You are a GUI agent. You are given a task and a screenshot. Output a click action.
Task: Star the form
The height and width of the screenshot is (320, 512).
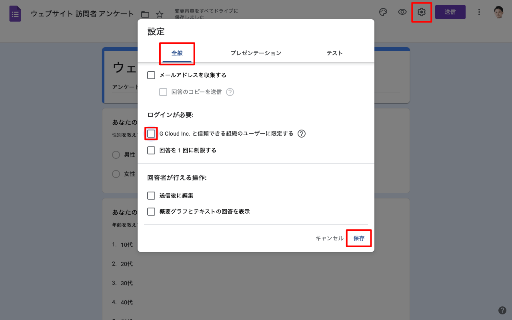click(x=160, y=14)
